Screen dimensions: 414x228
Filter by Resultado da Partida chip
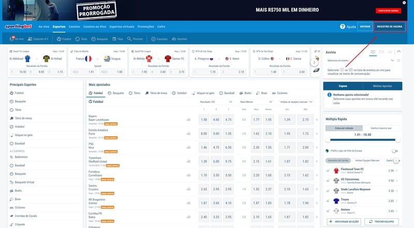pos(338,160)
